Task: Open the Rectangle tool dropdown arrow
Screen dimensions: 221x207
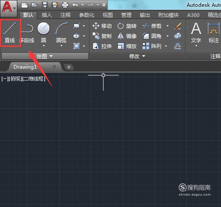Action: [x=84, y=26]
